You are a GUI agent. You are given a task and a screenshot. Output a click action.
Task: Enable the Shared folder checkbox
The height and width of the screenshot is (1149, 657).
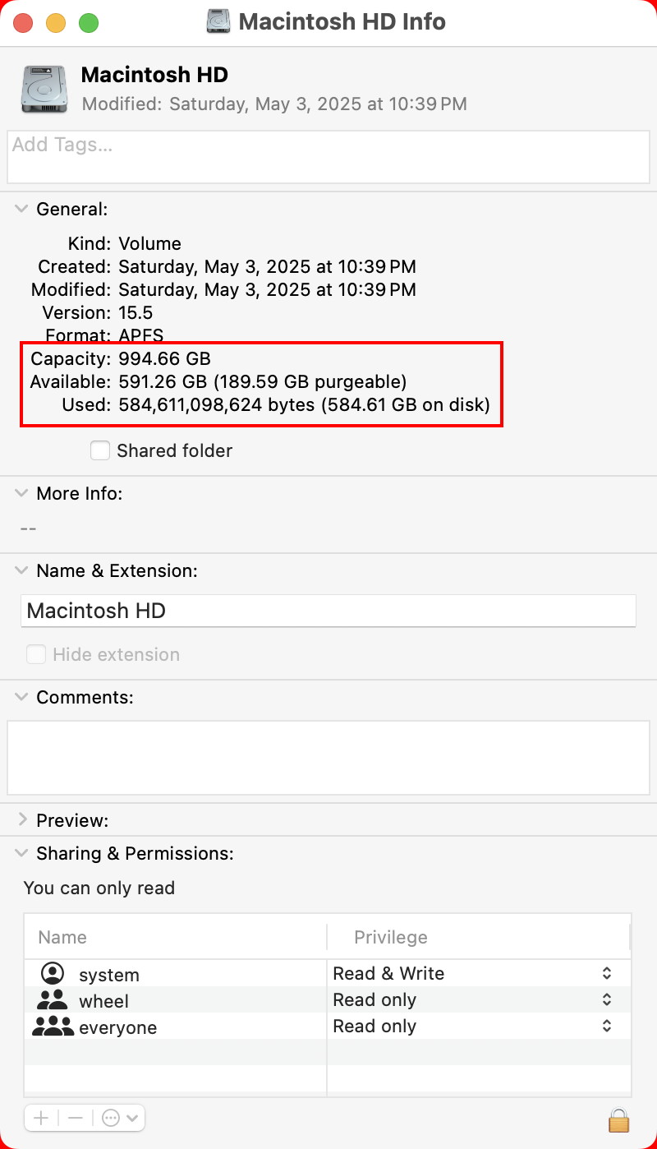[100, 450]
